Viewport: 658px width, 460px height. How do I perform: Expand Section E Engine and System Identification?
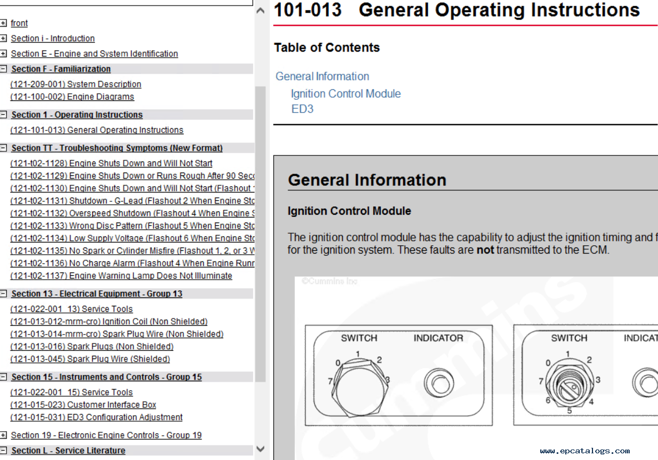3,54
